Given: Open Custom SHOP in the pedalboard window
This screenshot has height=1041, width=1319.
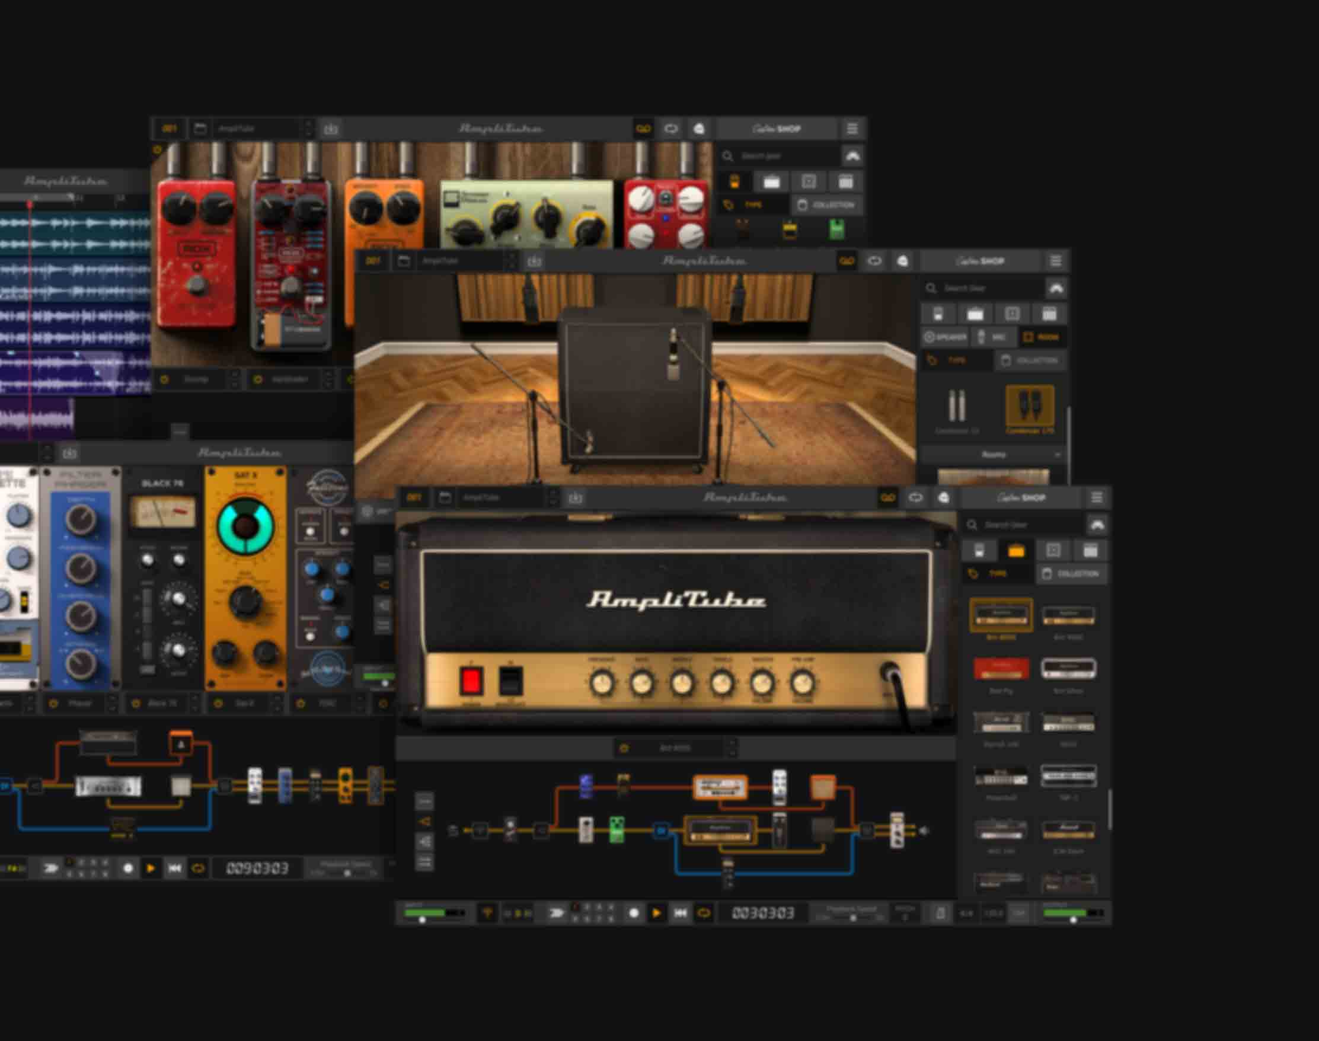Looking at the screenshot, I should pyautogui.click(x=777, y=129).
